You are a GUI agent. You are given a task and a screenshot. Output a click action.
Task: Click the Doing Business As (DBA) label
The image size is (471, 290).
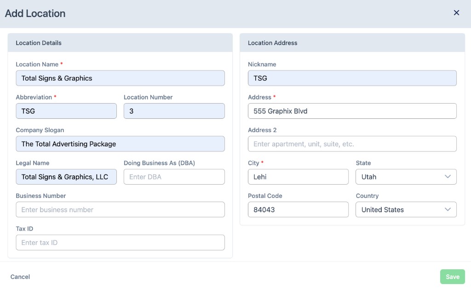[159, 163]
